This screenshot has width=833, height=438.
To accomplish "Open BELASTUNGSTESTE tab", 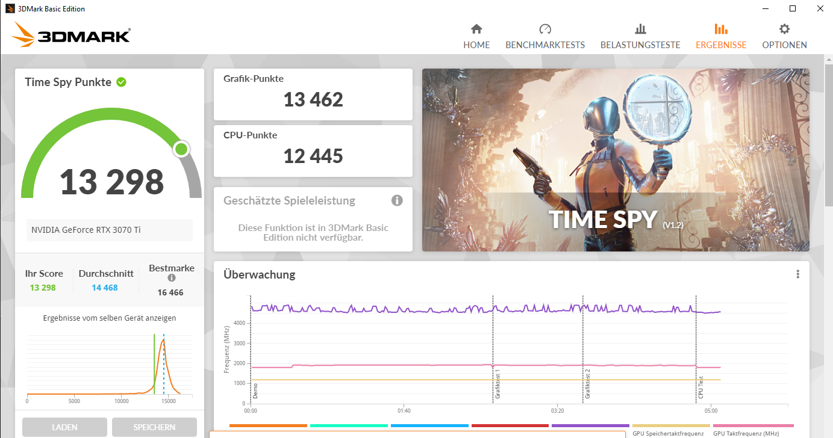I will pyautogui.click(x=640, y=37).
